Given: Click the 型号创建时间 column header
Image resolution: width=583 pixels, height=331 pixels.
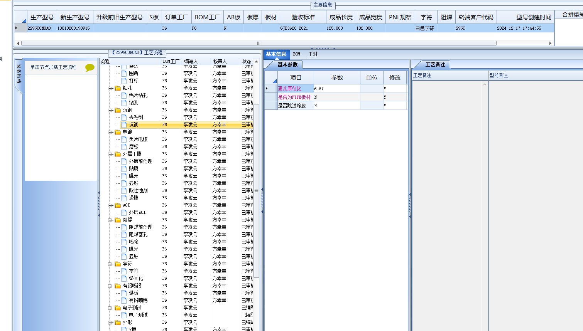Looking at the screenshot, I should pos(526,17).
